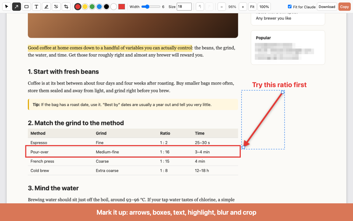Toggle the Fit for Claude checkbox
The width and height of the screenshot is (353, 221).
point(290,7)
